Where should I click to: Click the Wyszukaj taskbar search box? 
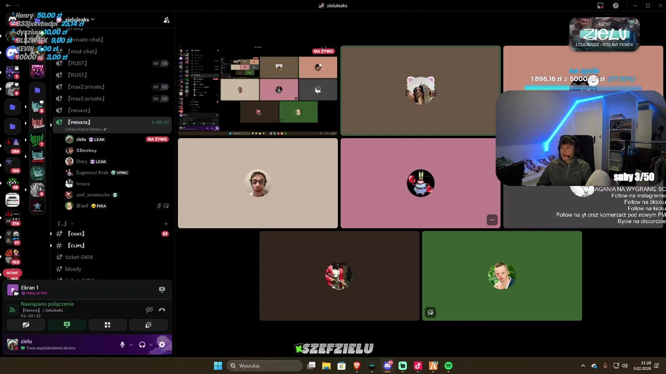point(265,366)
